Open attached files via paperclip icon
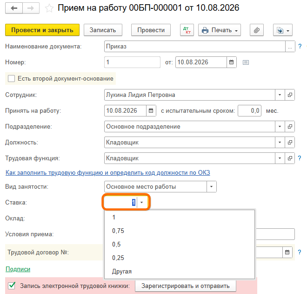This screenshot has height=294, width=307. click(256, 30)
